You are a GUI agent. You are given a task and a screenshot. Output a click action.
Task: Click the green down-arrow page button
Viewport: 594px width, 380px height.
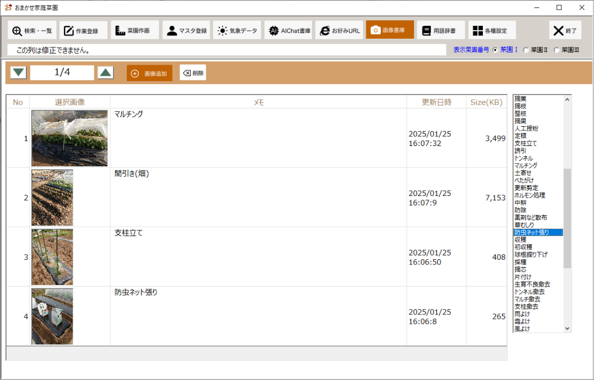click(18, 72)
